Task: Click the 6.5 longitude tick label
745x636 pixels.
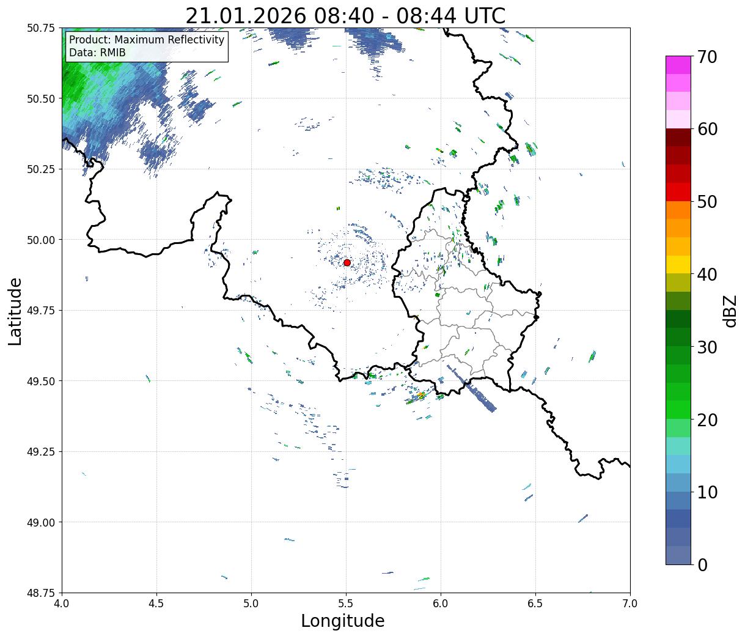Action: tap(535, 604)
